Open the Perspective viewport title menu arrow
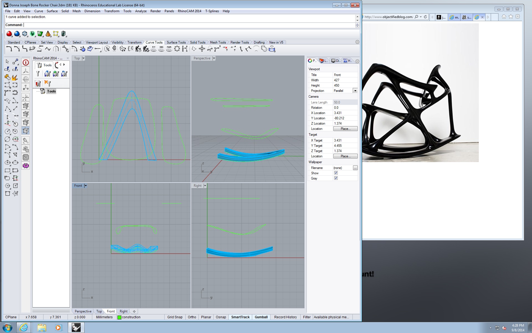The image size is (532, 333). [214, 58]
